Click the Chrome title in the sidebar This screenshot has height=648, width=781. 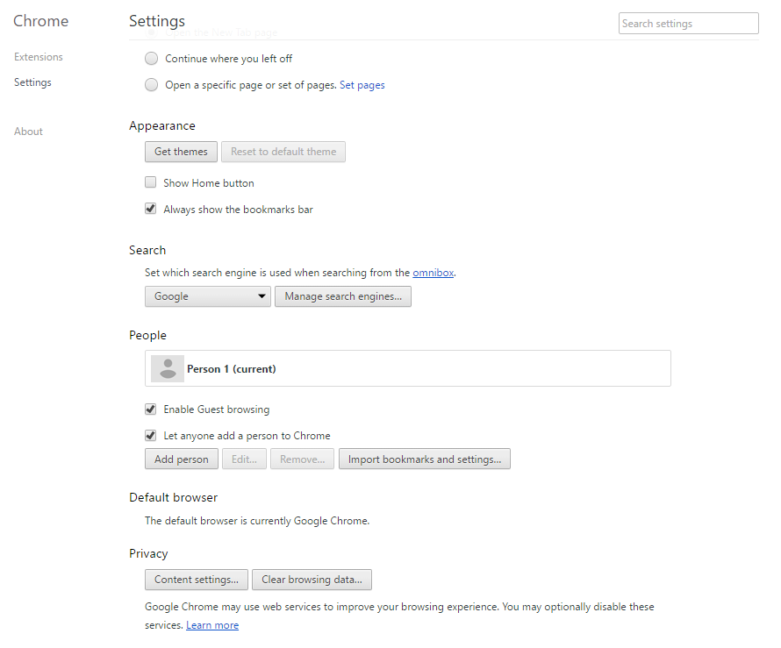pos(41,21)
